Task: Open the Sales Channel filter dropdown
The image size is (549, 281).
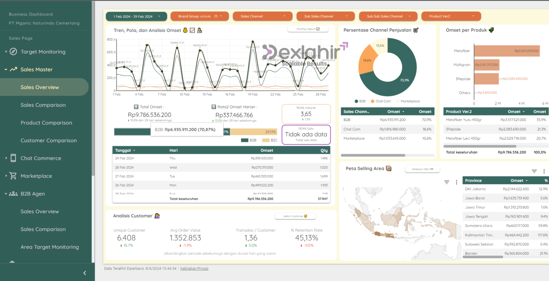Action: click(262, 16)
